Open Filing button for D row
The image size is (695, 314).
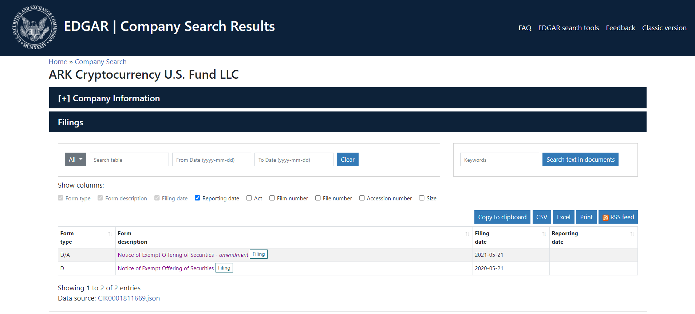224,268
